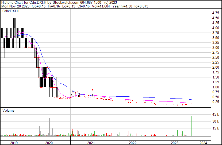Click the '30 k' volume axis label
This screenshot has height=145, width=222.
pos(216,121)
